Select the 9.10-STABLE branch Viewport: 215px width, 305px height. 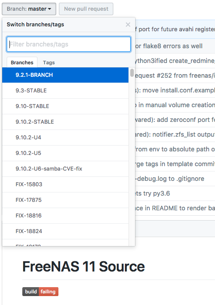[65, 106]
